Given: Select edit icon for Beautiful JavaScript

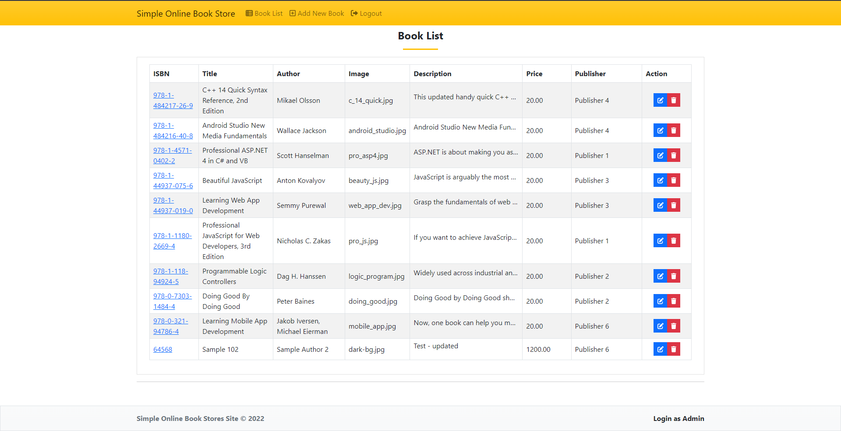Looking at the screenshot, I should [x=660, y=180].
